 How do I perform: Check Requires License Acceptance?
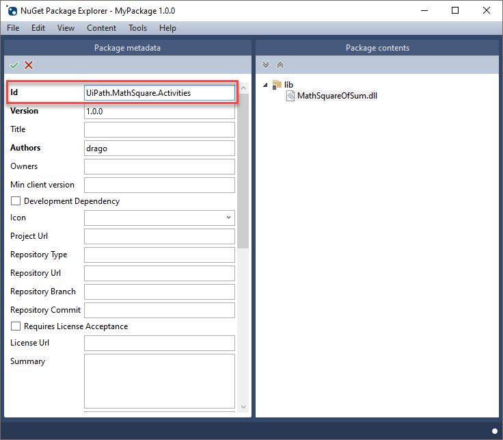pos(15,326)
